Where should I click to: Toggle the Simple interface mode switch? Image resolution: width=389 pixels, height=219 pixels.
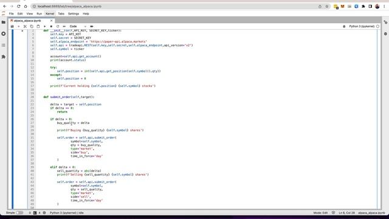point(19,213)
